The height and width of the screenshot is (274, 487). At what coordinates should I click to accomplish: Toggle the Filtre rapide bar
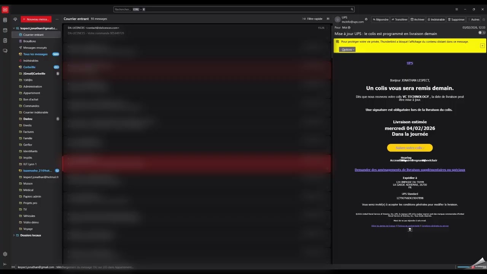pyautogui.click(x=312, y=19)
